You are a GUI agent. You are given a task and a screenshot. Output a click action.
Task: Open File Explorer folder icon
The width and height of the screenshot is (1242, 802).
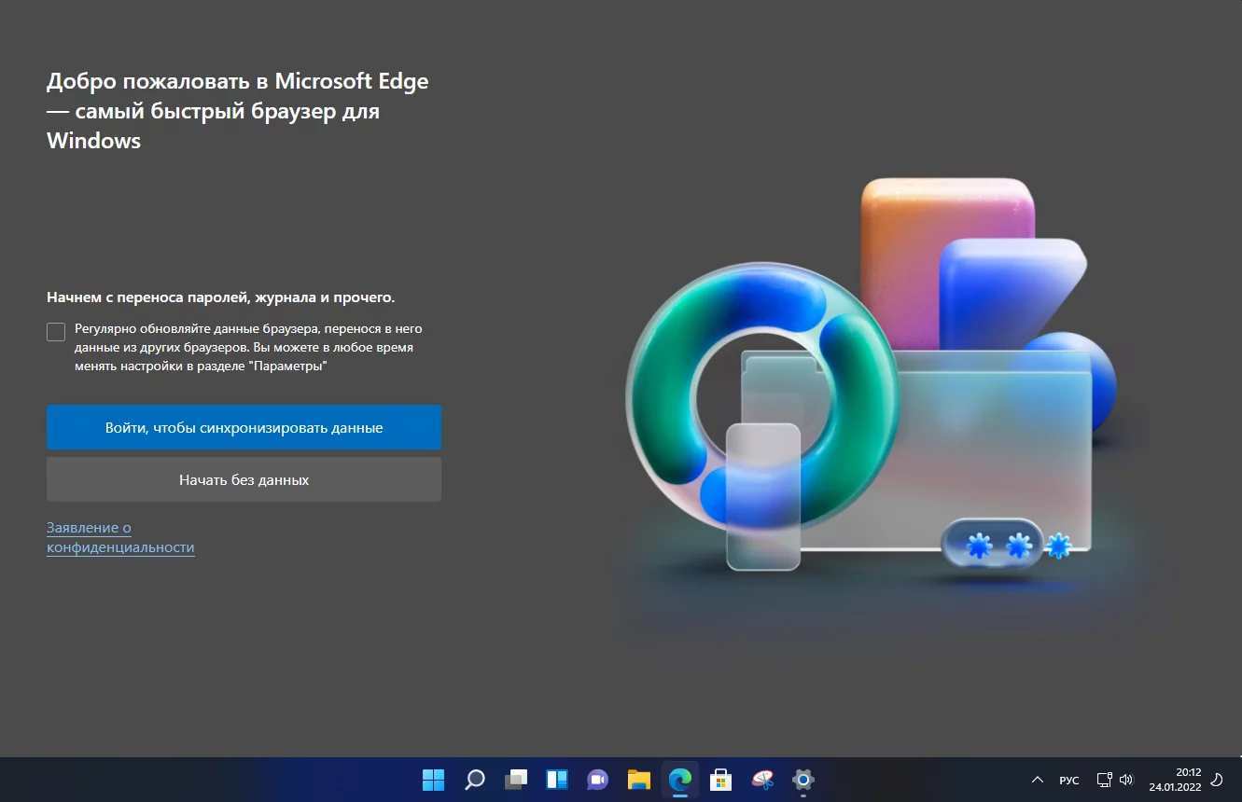tap(639, 780)
